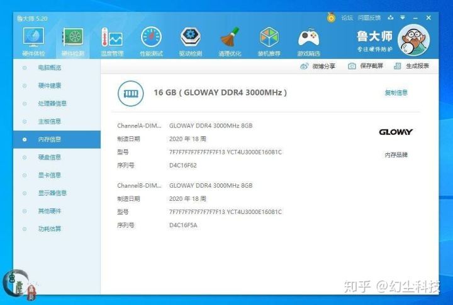
Task: Open the 问题反馈 feedback link
Action: tap(369, 18)
